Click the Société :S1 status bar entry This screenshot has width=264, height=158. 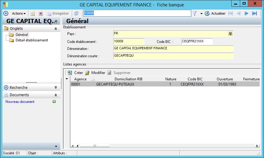tap(11, 153)
